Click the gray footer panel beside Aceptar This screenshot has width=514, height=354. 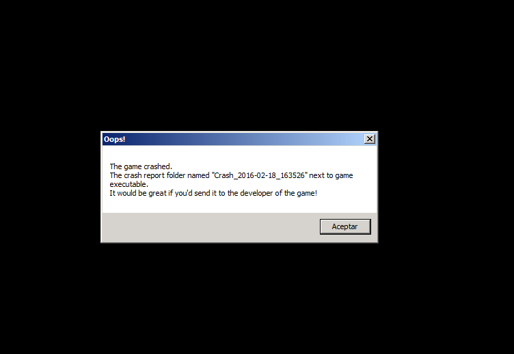210,227
